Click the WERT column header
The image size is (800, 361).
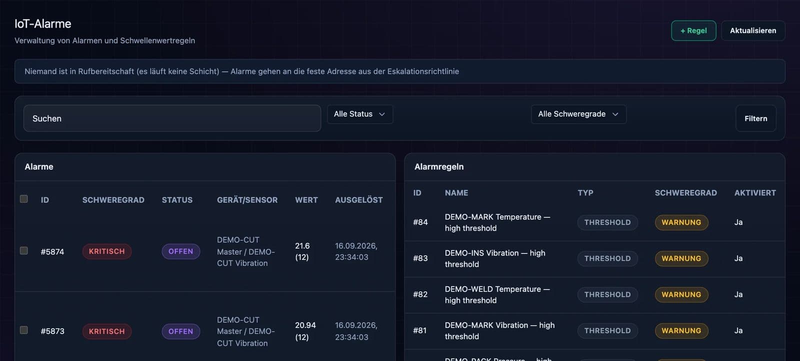(306, 200)
